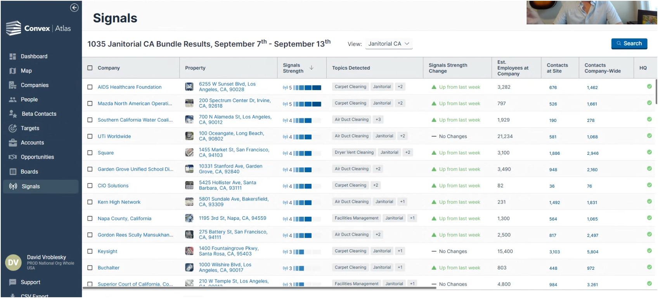Viewport: 658px width, 298px height.
Task: Open DV user avatar menu
Action: (x=14, y=263)
